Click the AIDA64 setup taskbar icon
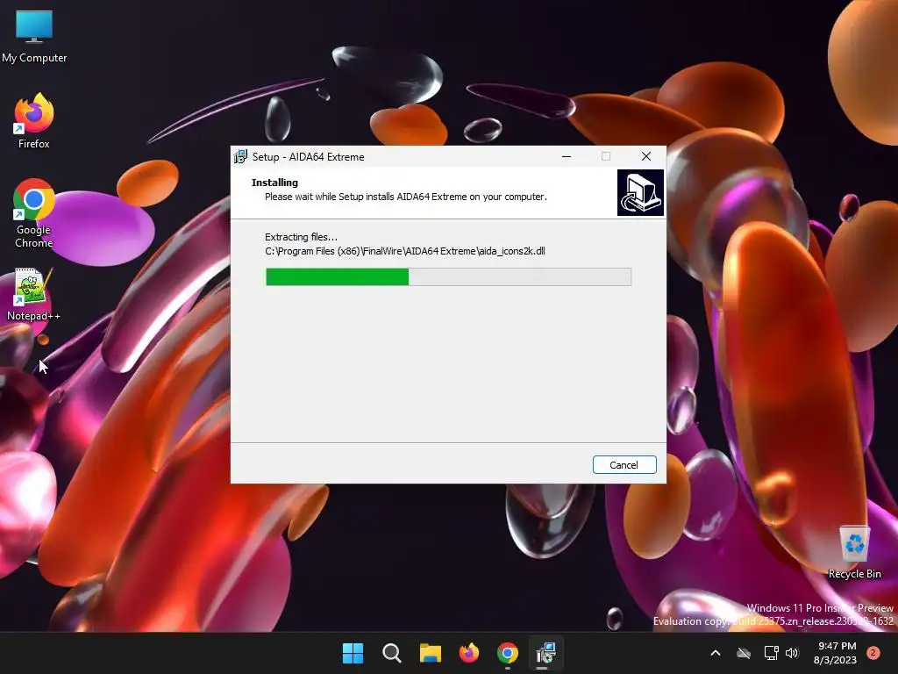The image size is (898, 674). 545,653
